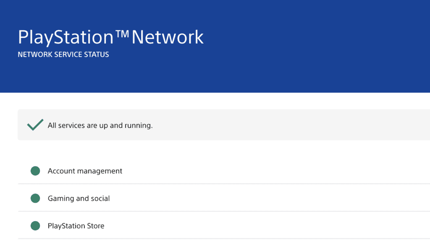The width and height of the screenshot is (430, 248).
Task: Click the PlayStation Store green status dot
Action: click(x=35, y=226)
